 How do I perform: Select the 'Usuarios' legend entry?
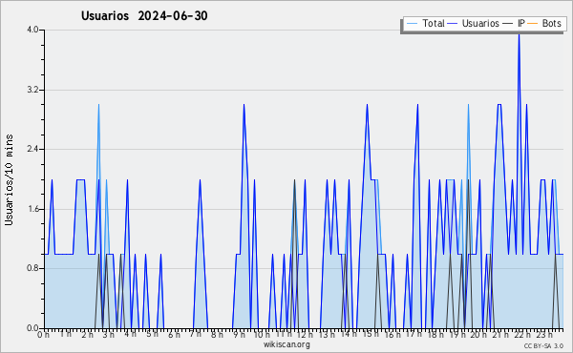point(473,24)
